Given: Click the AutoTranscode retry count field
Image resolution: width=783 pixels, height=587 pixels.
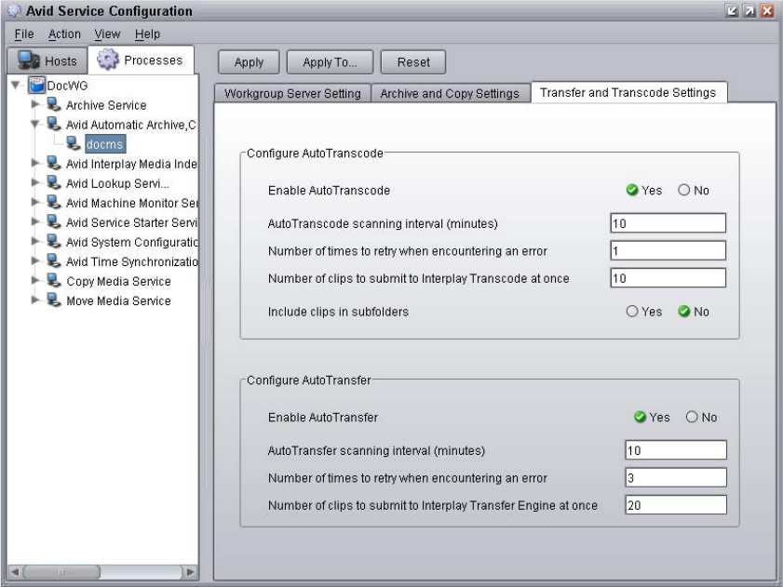Looking at the screenshot, I should click(668, 250).
